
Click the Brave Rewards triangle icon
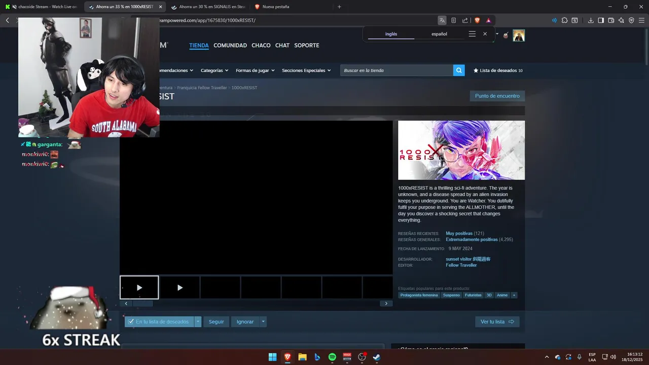click(x=488, y=20)
